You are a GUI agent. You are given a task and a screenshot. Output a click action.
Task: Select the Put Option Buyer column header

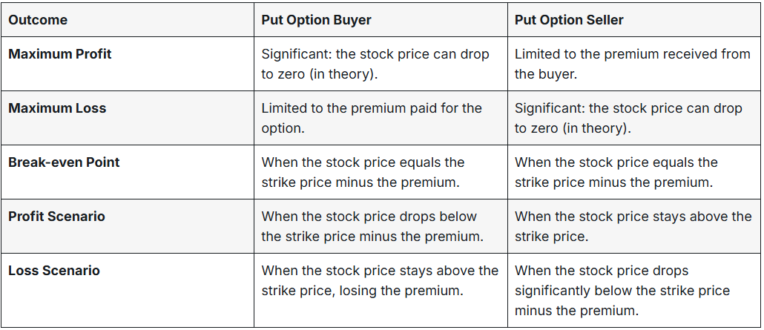coord(316,20)
